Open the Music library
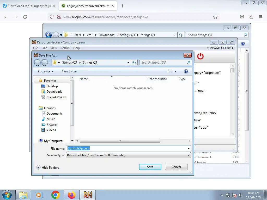This screenshot has height=200, width=267. (x=51, y=119)
